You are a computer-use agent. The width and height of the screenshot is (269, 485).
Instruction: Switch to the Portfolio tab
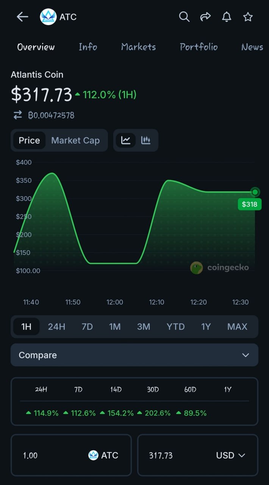[x=199, y=47]
